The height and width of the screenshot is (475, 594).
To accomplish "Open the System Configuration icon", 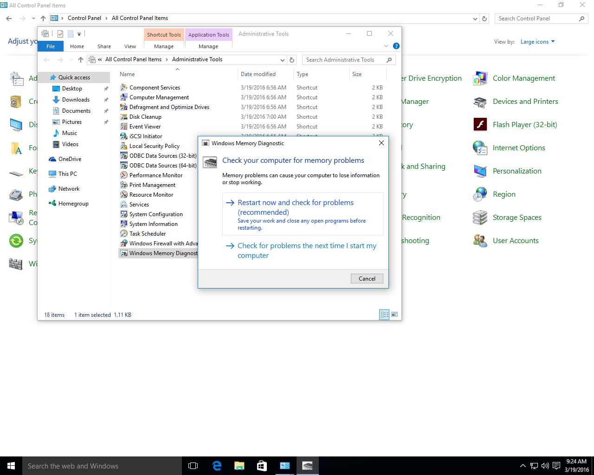I will [123, 214].
